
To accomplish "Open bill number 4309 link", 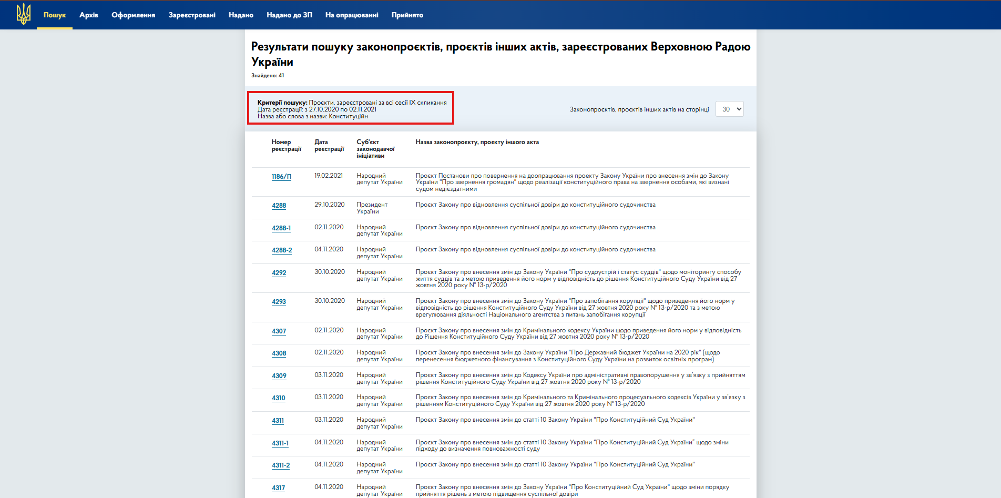I will [x=279, y=376].
